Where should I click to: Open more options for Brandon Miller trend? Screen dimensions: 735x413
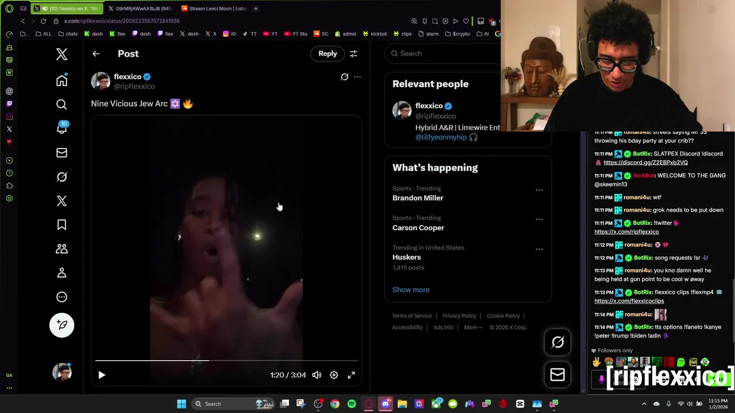539,190
